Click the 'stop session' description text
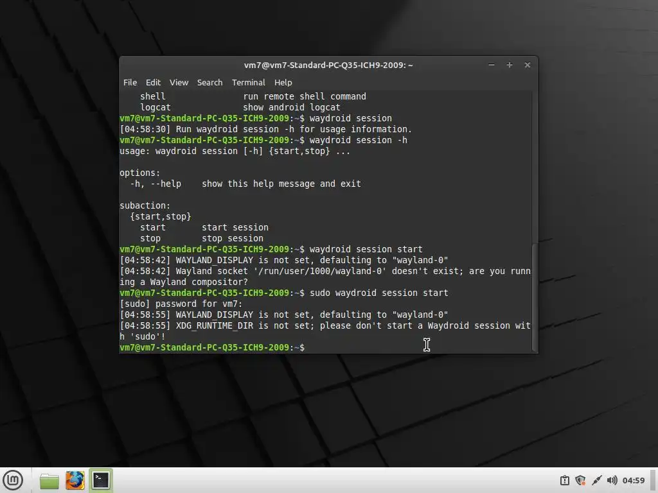658x493 pixels. click(x=233, y=238)
